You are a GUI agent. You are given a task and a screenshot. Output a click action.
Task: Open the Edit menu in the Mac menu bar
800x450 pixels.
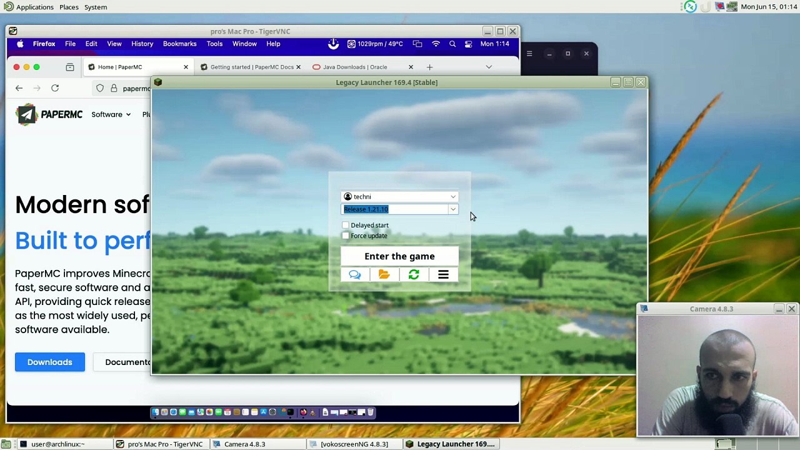[x=91, y=44]
